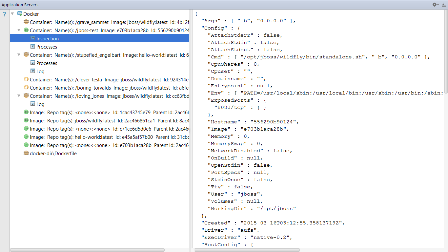Collapse the Docker root node
The height and width of the screenshot is (252, 448).
(12, 14)
